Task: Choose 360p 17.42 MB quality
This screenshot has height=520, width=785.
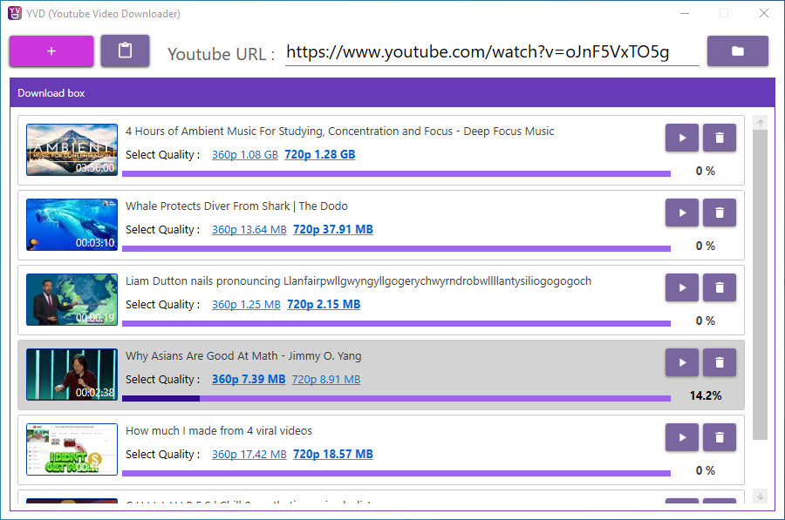Action: pyautogui.click(x=249, y=455)
